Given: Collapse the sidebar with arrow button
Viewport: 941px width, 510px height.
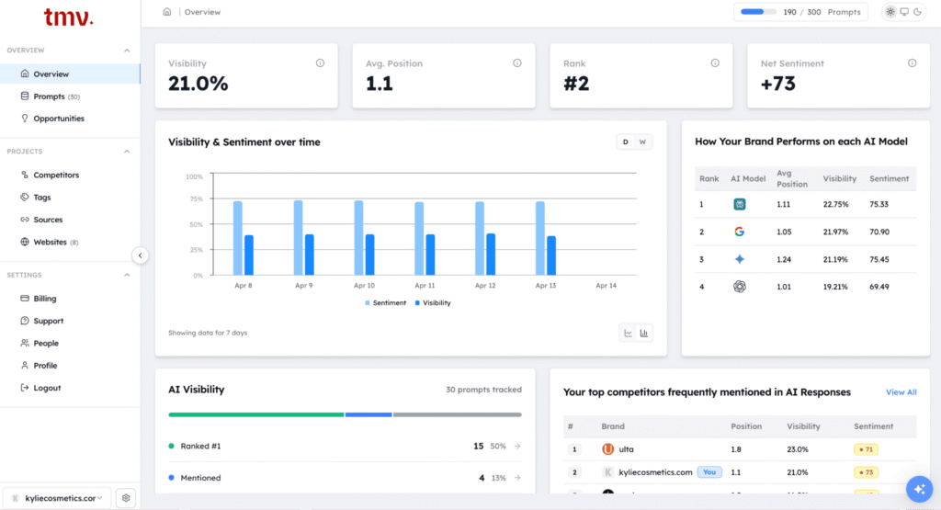Looking at the screenshot, I should pos(140,255).
